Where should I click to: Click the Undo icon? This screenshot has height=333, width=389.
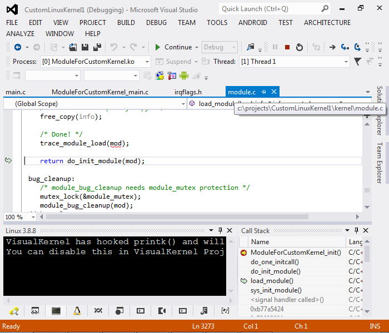pos(114,47)
